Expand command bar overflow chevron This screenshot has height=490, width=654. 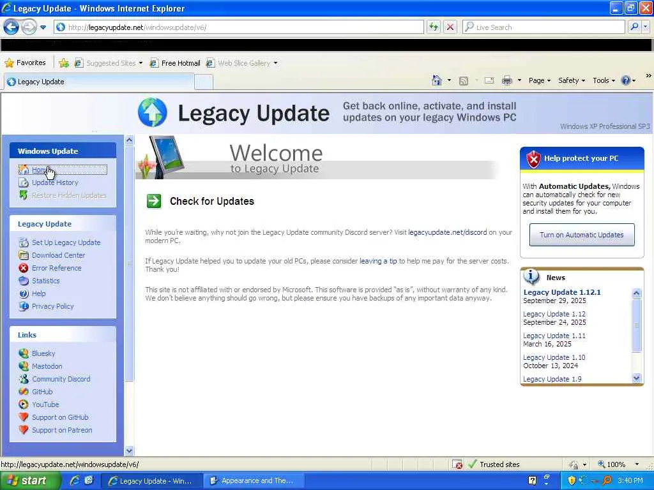tap(648, 76)
